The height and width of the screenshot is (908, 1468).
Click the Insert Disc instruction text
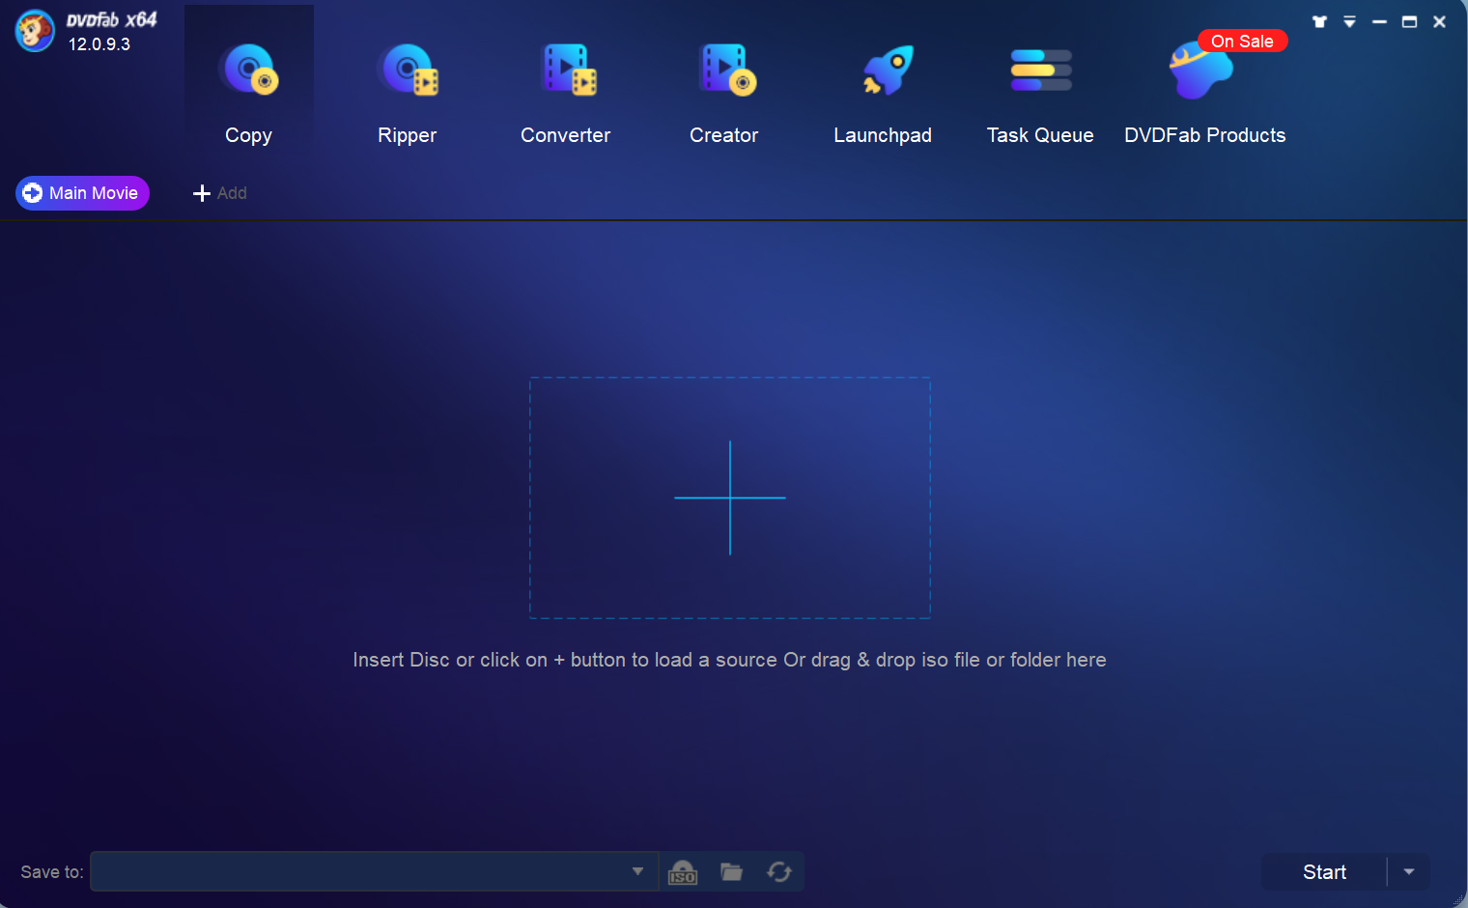coord(730,660)
